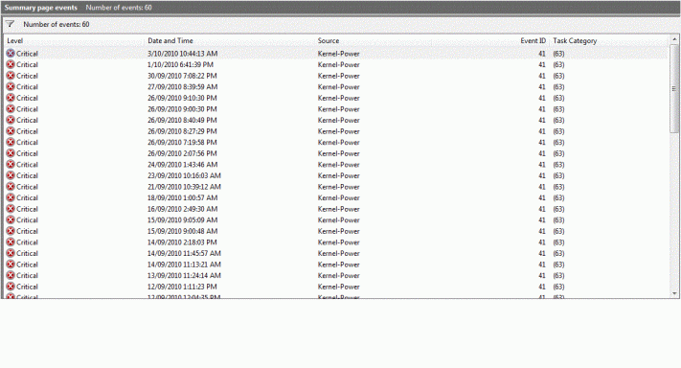Click Critical icon for 26/09/2010 2:07:56 PM
Screen dimensions: 681x368
(11, 153)
